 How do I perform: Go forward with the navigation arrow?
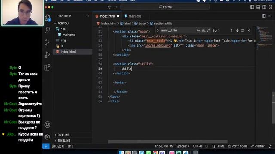pos(116,7)
